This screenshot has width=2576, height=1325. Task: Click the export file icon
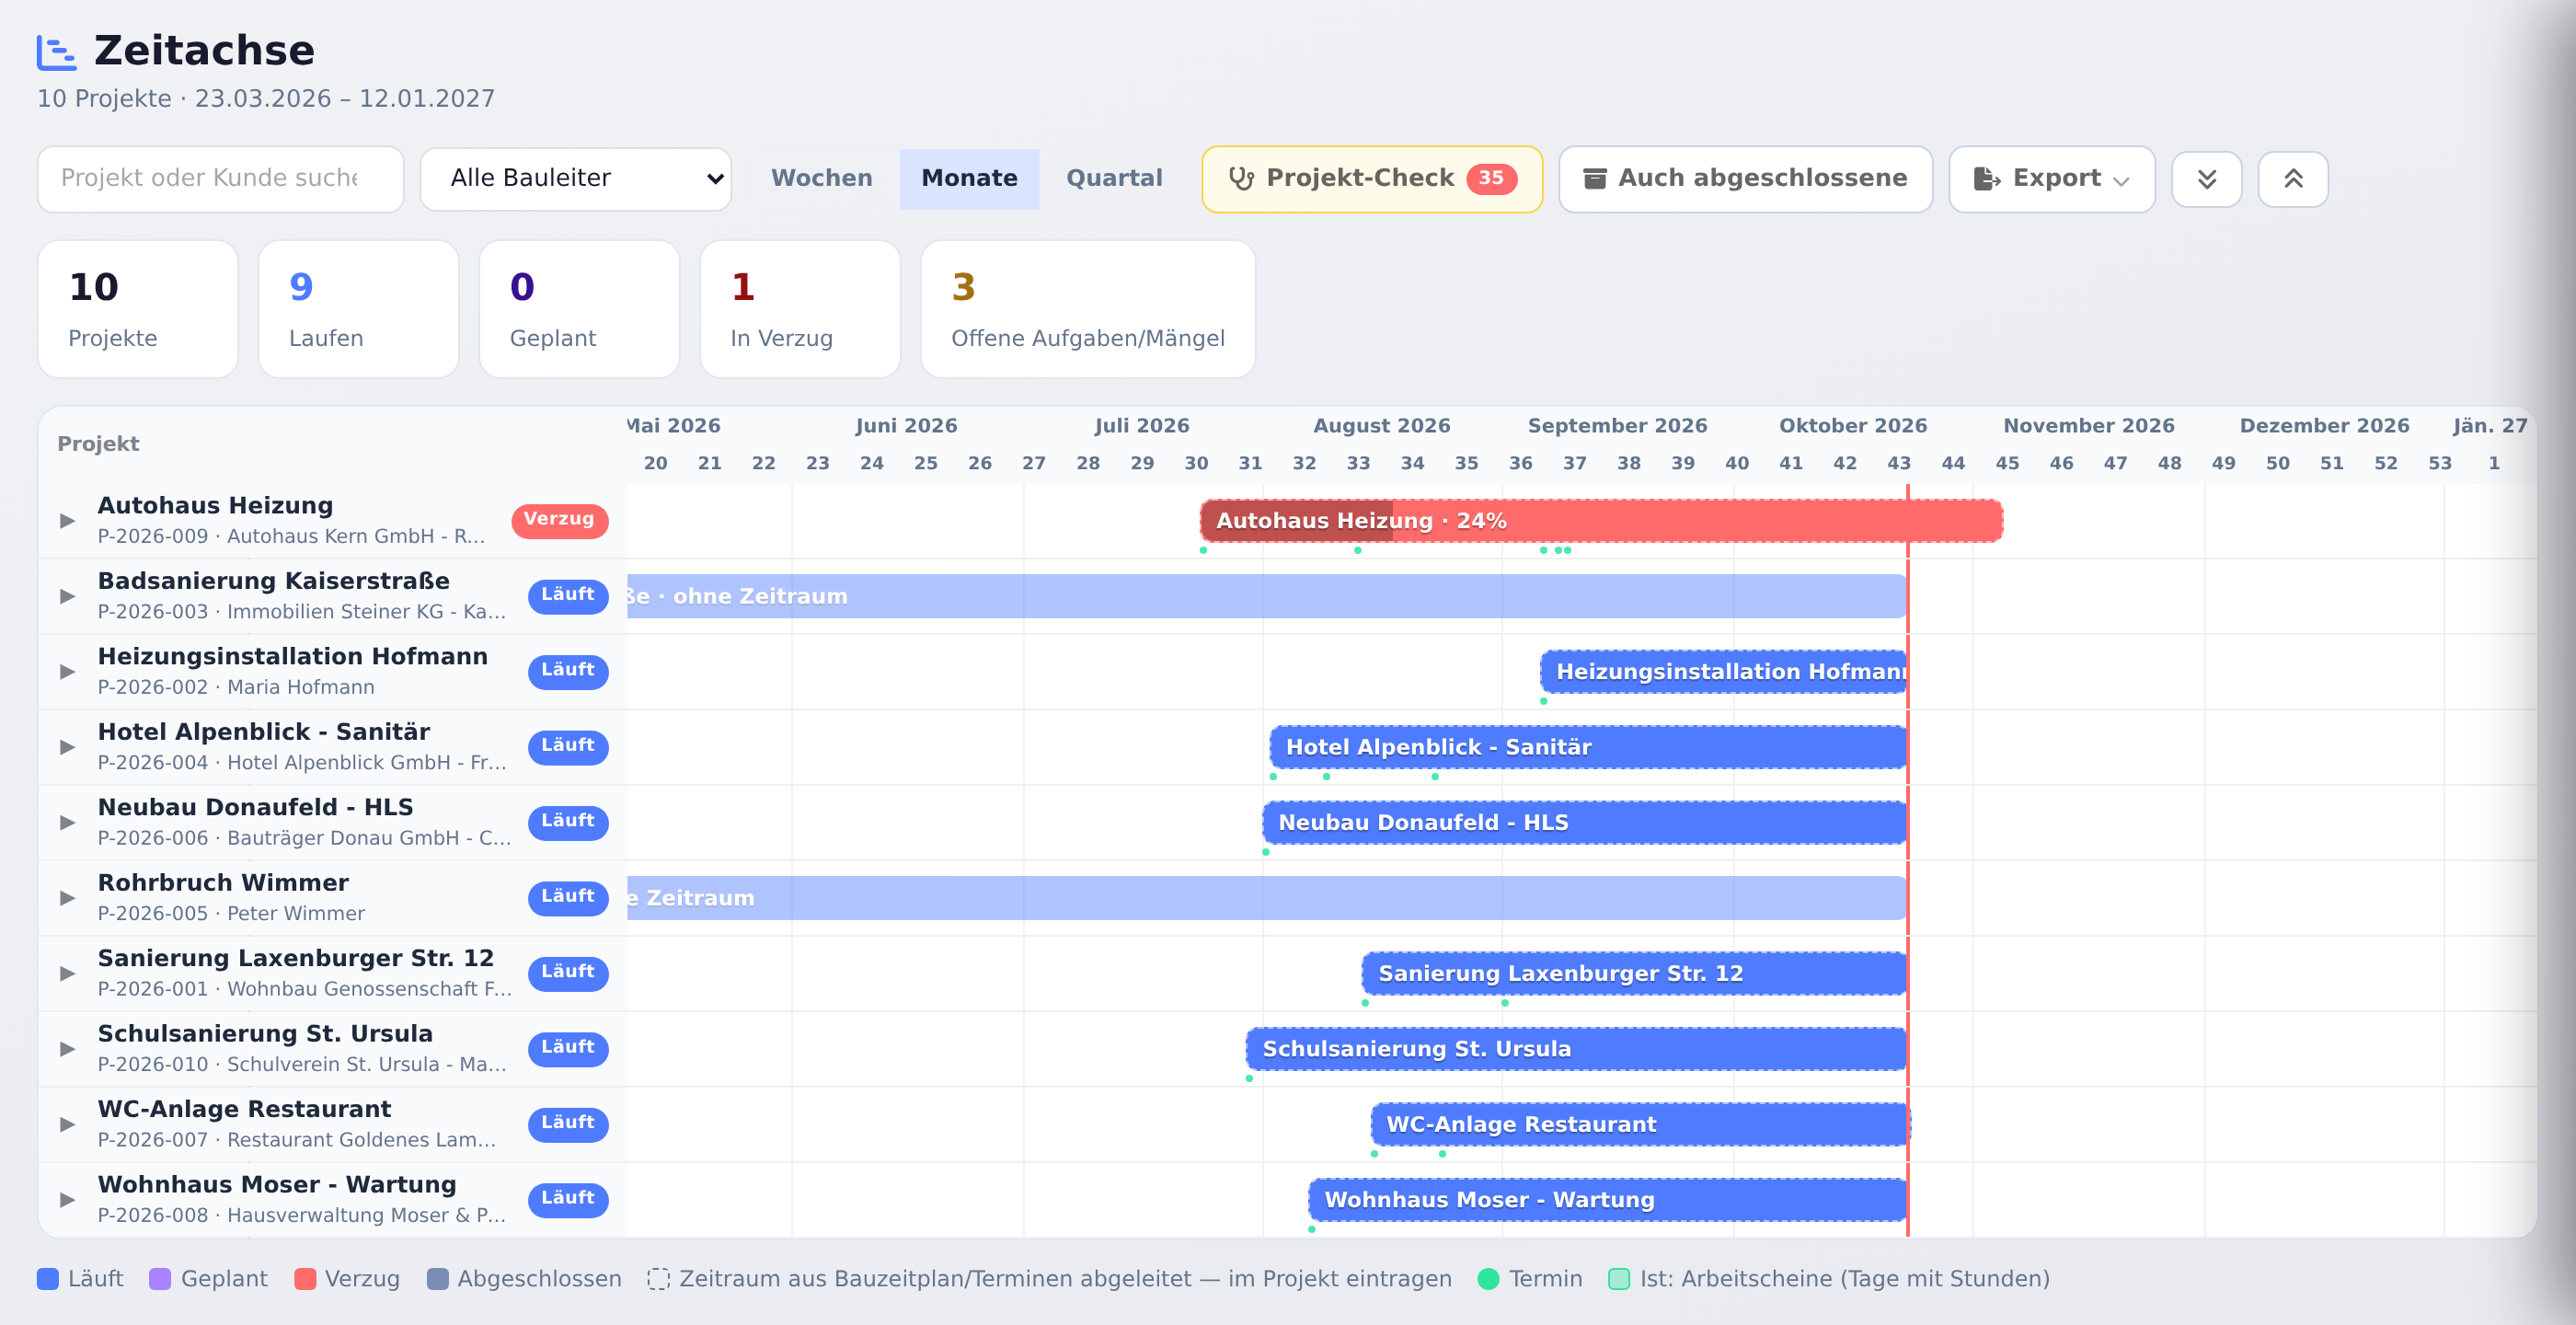click(1986, 179)
